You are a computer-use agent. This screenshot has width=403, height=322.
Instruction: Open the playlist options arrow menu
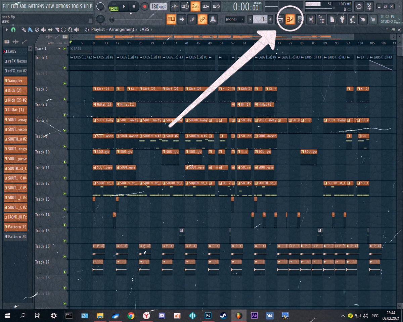[x=7, y=30]
